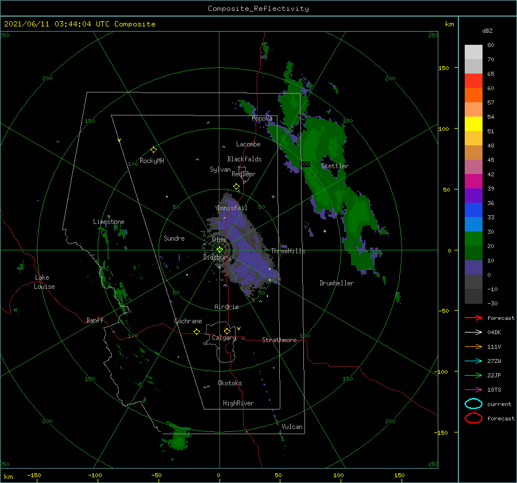Image resolution: width=517 pixels, height=483 pixels.
Task: Click the Sundre label
Action: click(x=174, y=238)
